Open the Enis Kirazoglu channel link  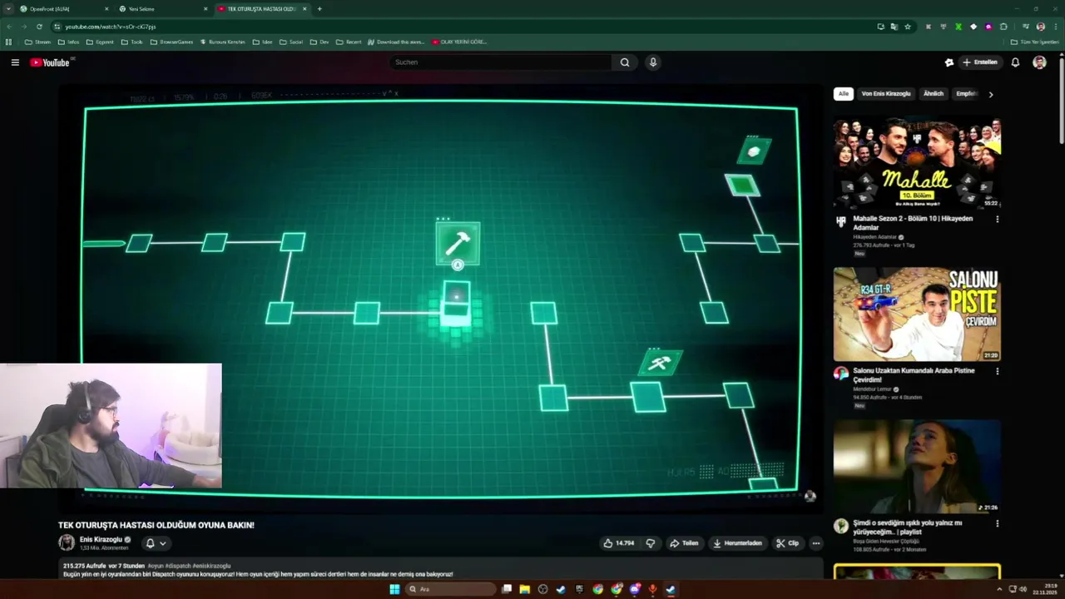coord(101,539)
